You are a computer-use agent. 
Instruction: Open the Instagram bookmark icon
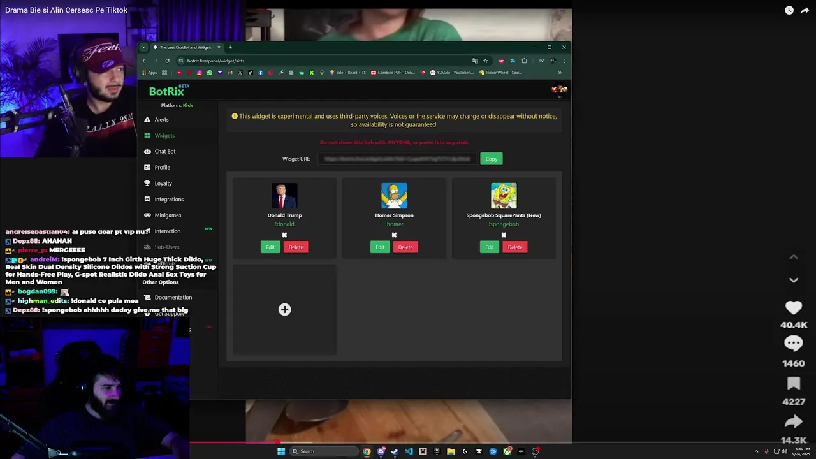pos(200,73)
